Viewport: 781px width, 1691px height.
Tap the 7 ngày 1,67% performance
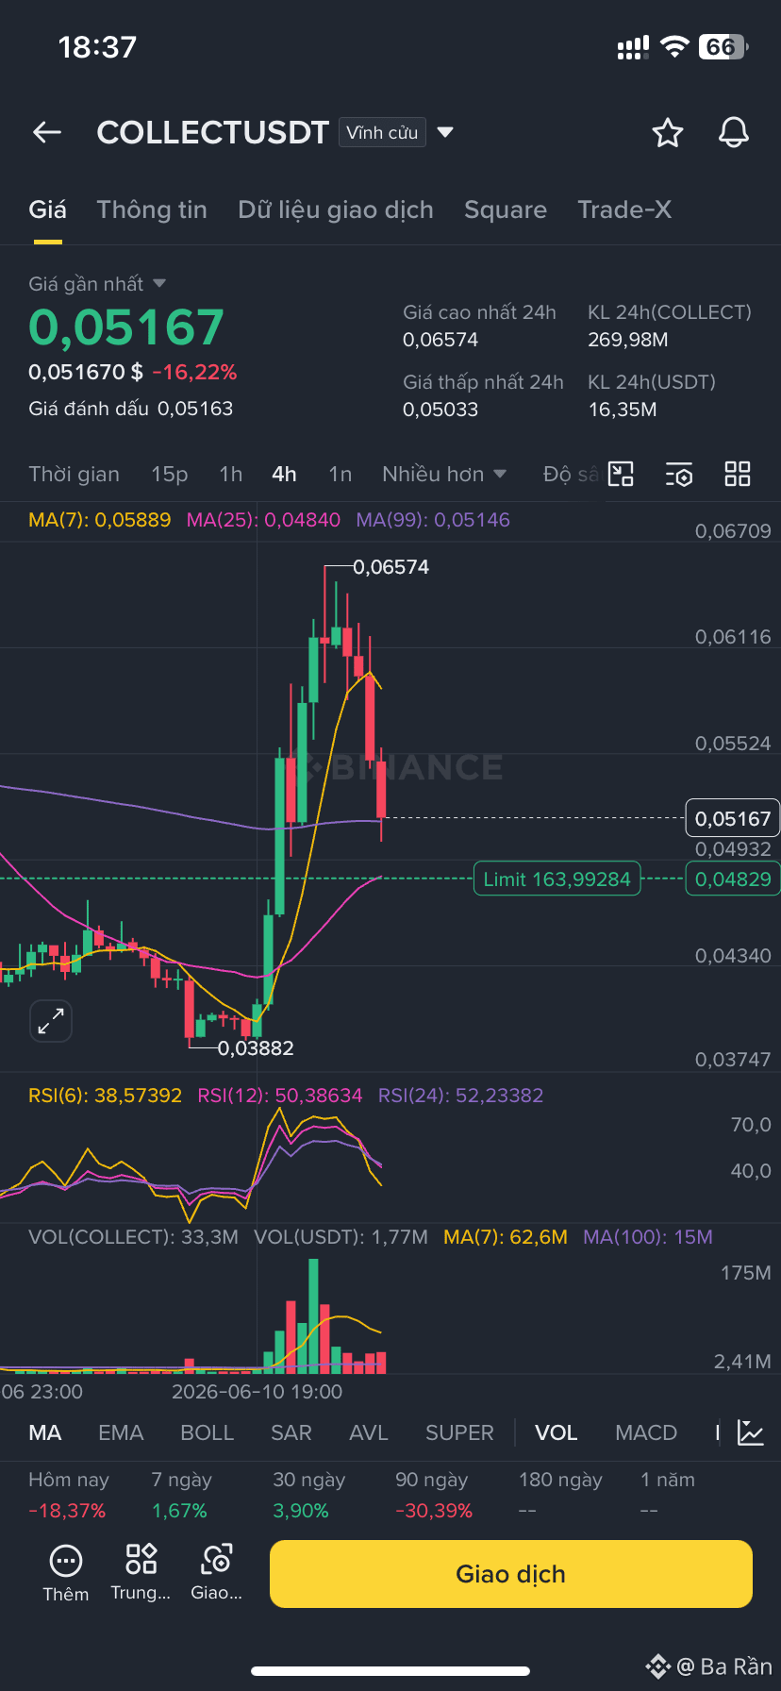pyautogui.click(x=182, y=1495)
